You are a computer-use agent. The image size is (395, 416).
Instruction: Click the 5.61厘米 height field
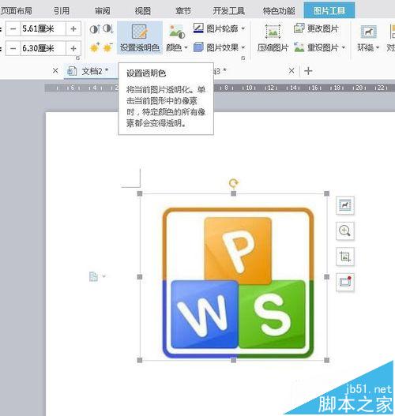coord(43,28)
